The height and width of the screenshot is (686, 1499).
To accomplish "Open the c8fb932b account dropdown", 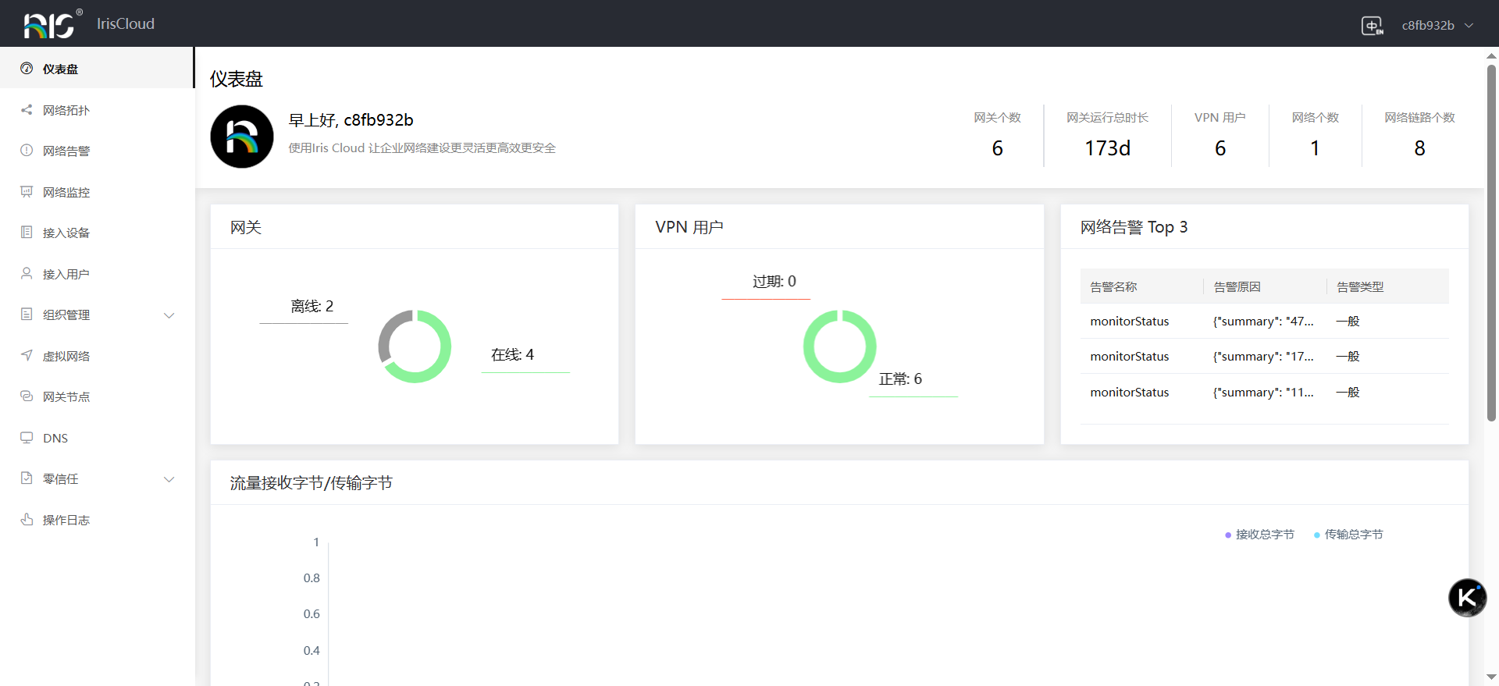I will (1437, 26).
